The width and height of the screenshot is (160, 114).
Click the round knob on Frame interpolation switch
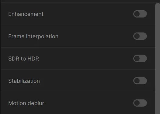coord(137,36)
